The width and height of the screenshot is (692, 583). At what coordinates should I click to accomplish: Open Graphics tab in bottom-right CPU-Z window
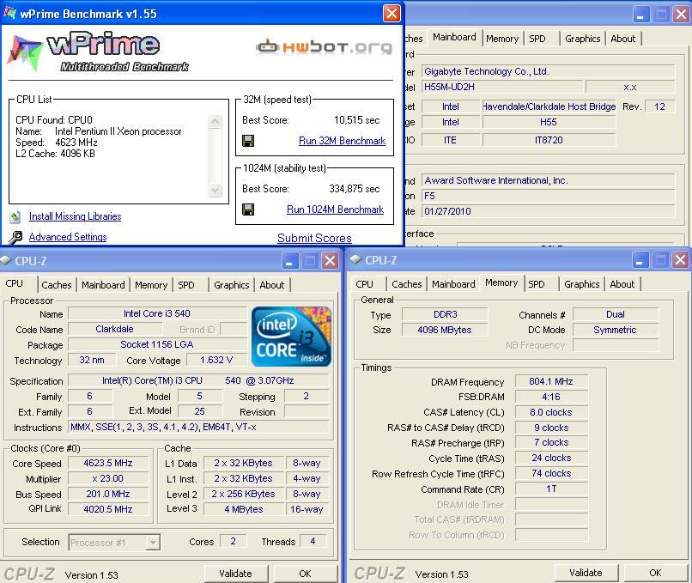pyautogui.click(x=581, y=284)
